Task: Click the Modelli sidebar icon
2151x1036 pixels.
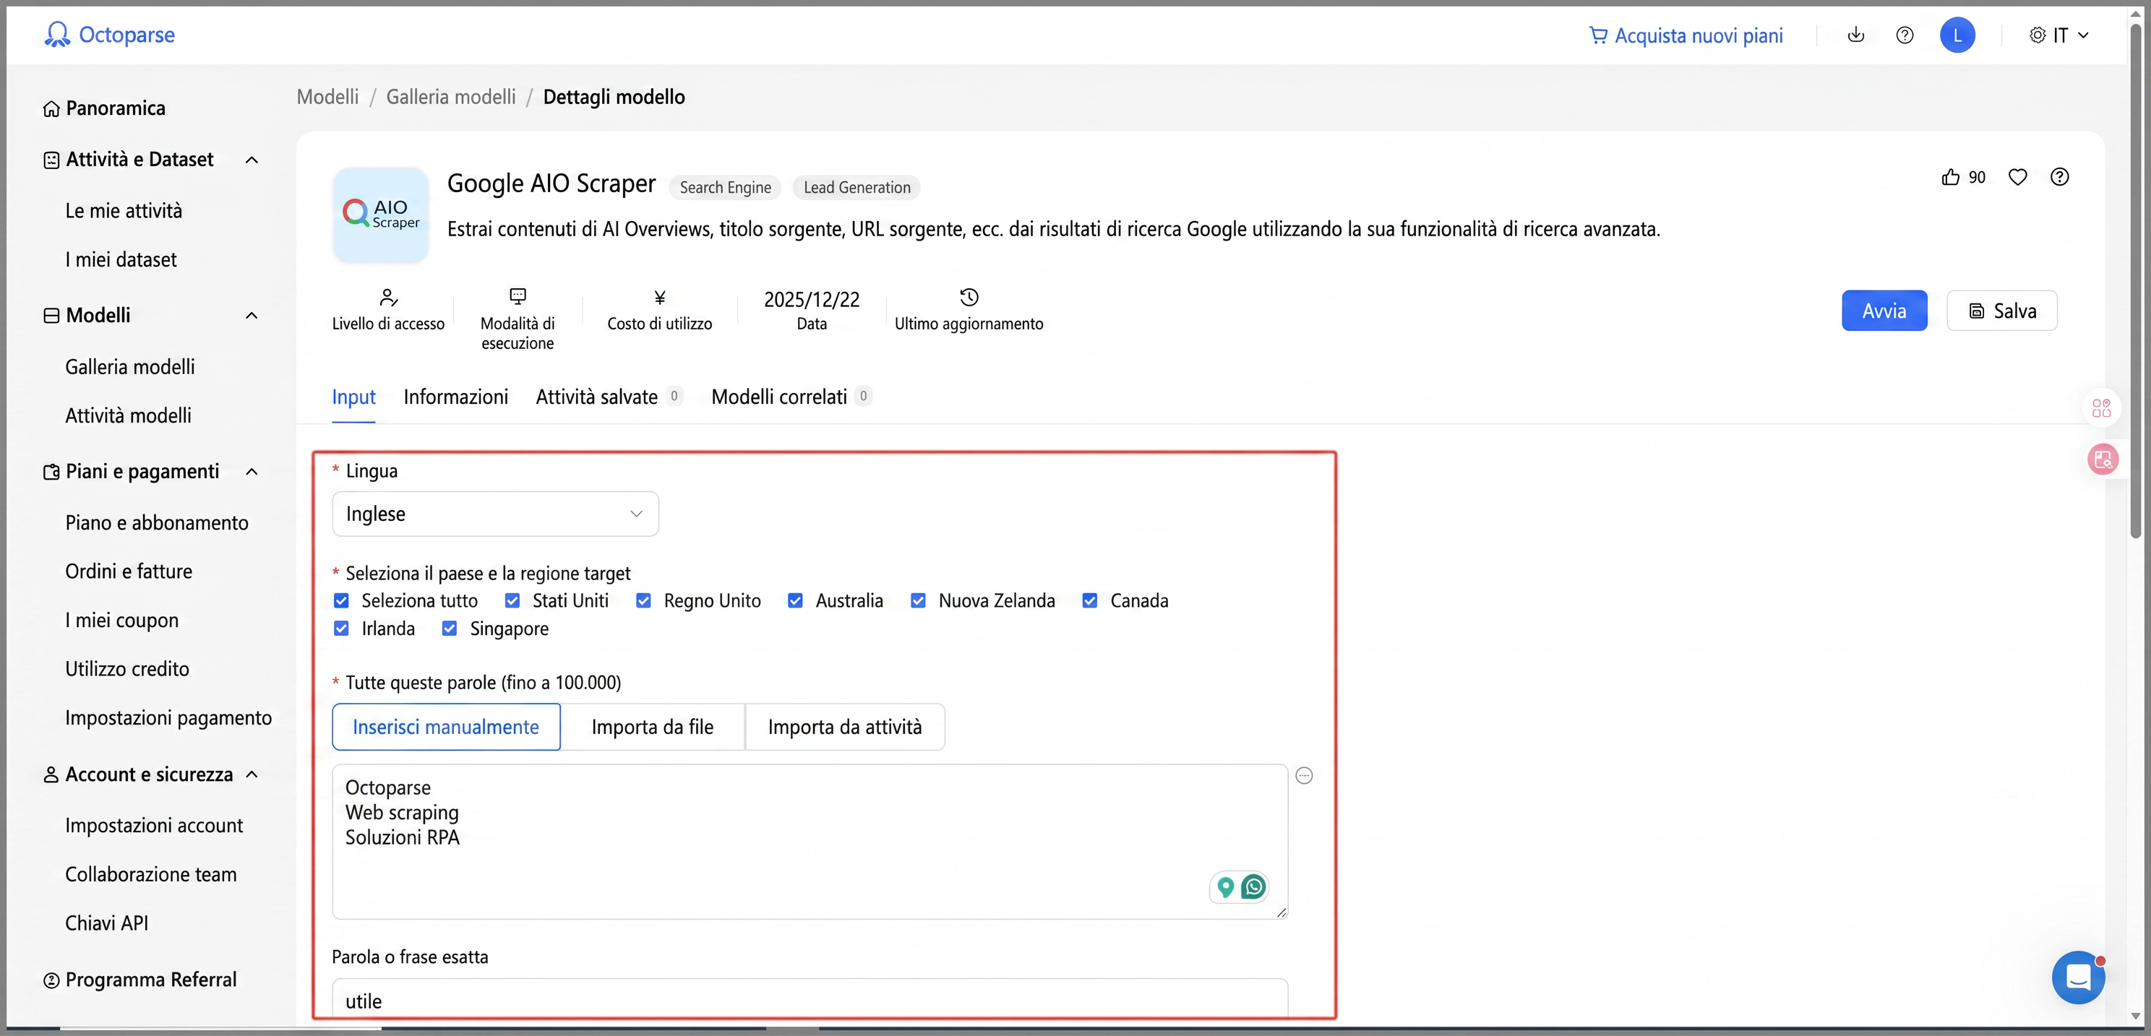Action: point(52,316)
